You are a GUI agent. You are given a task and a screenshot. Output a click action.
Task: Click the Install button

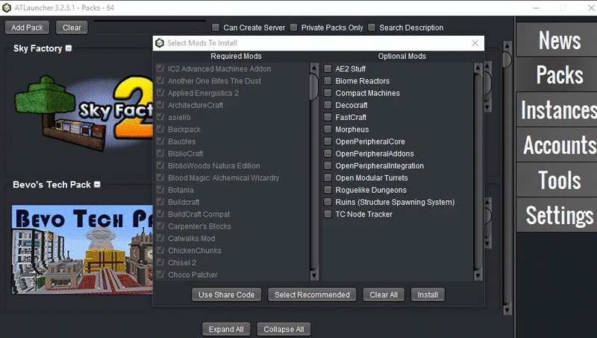[x=428, y=295]
